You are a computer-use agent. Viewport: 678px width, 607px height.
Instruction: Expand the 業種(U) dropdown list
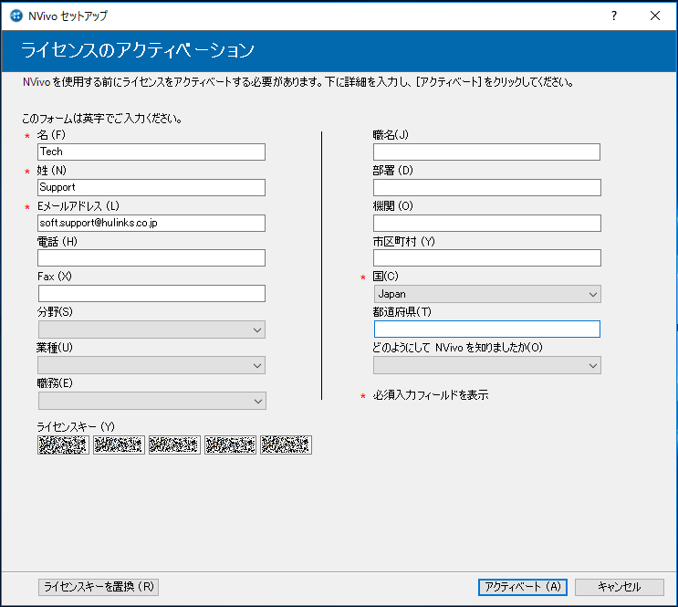click(x=151, y=365)
